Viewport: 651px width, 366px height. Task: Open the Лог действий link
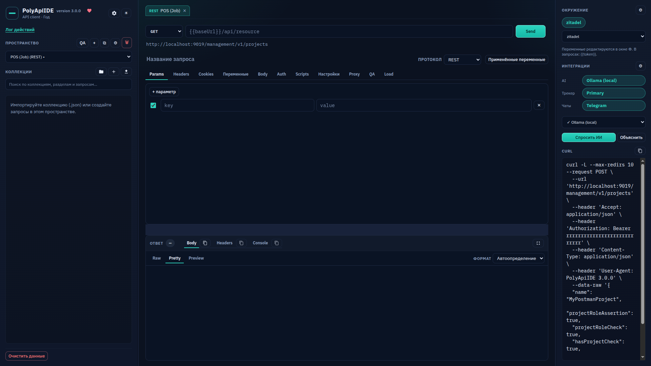coord(20,30)
